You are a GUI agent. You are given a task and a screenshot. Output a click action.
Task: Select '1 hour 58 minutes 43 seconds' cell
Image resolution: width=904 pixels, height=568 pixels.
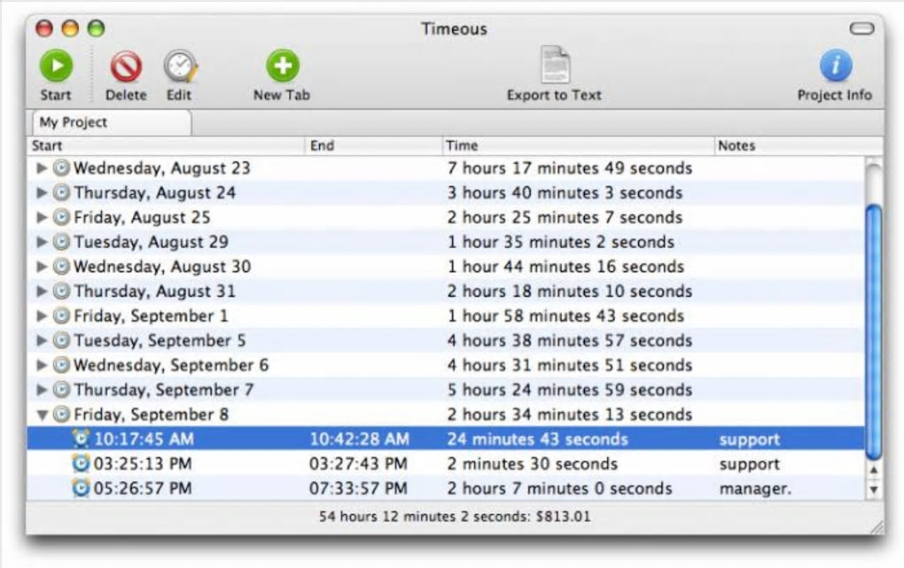pos(565,316)
